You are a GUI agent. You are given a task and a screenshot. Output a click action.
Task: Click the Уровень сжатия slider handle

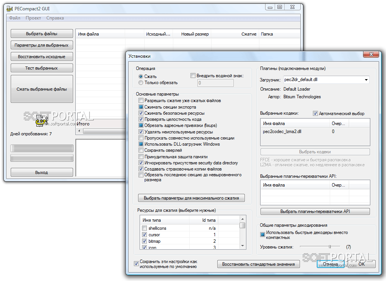tap(330, 247)
